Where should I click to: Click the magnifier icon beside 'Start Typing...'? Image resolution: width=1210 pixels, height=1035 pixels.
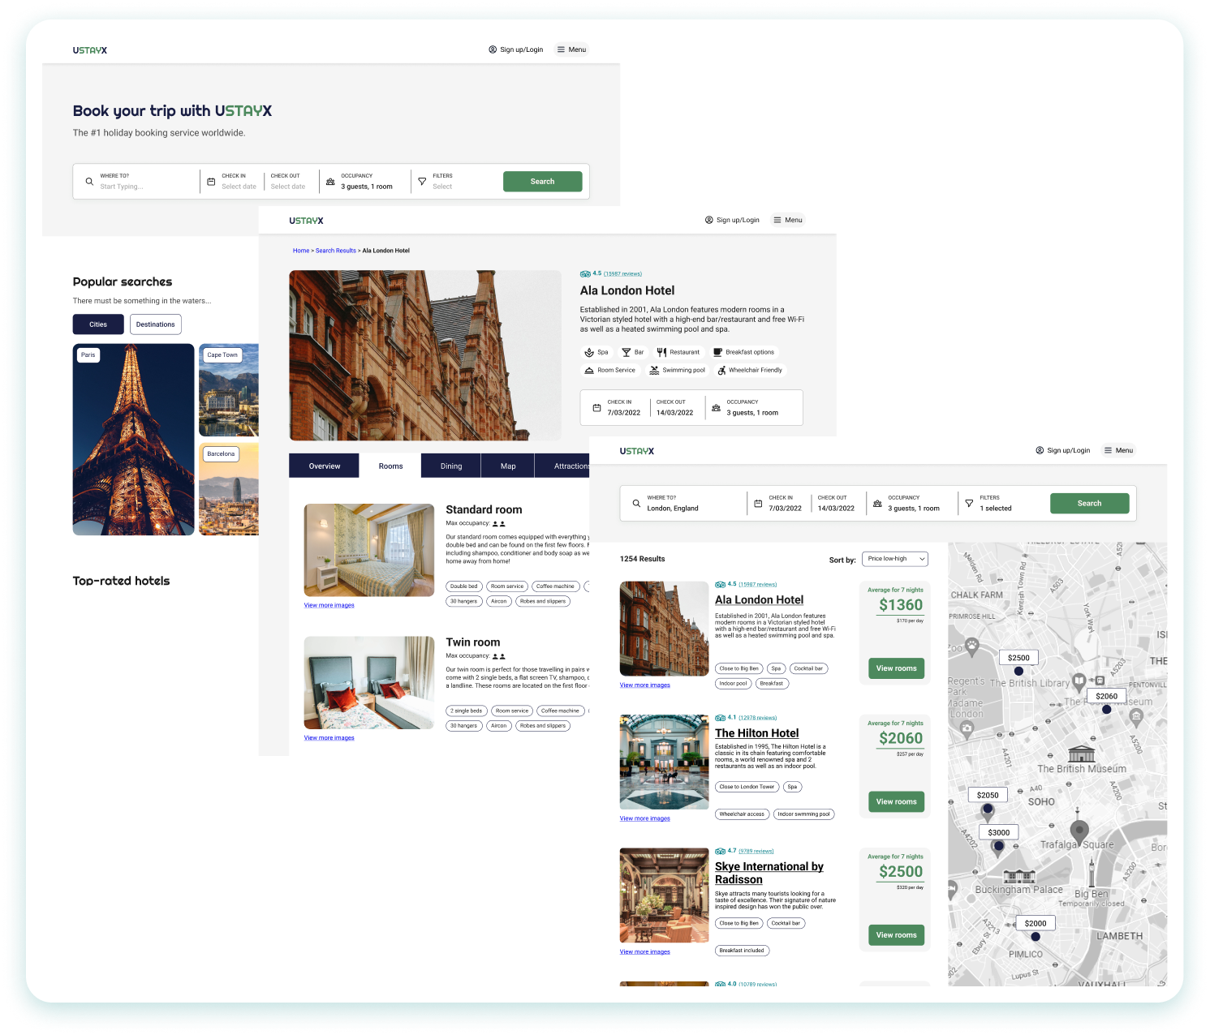pyautogui.click(x=89, y=182)
